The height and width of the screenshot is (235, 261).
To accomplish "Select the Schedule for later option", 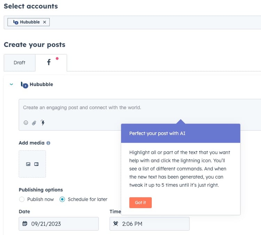I will (x=62, y=199).
